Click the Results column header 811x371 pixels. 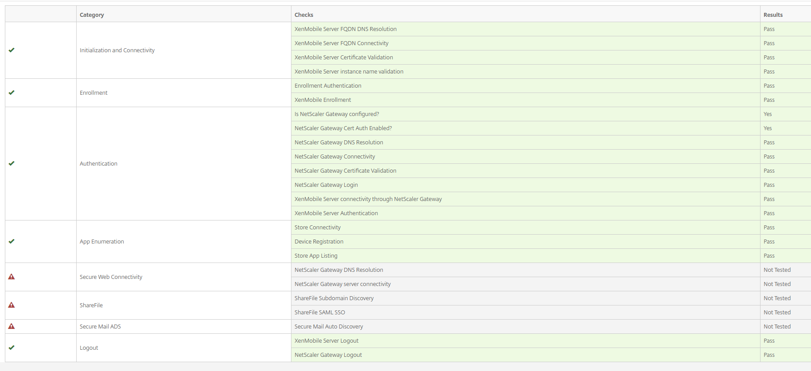point(773,15)
